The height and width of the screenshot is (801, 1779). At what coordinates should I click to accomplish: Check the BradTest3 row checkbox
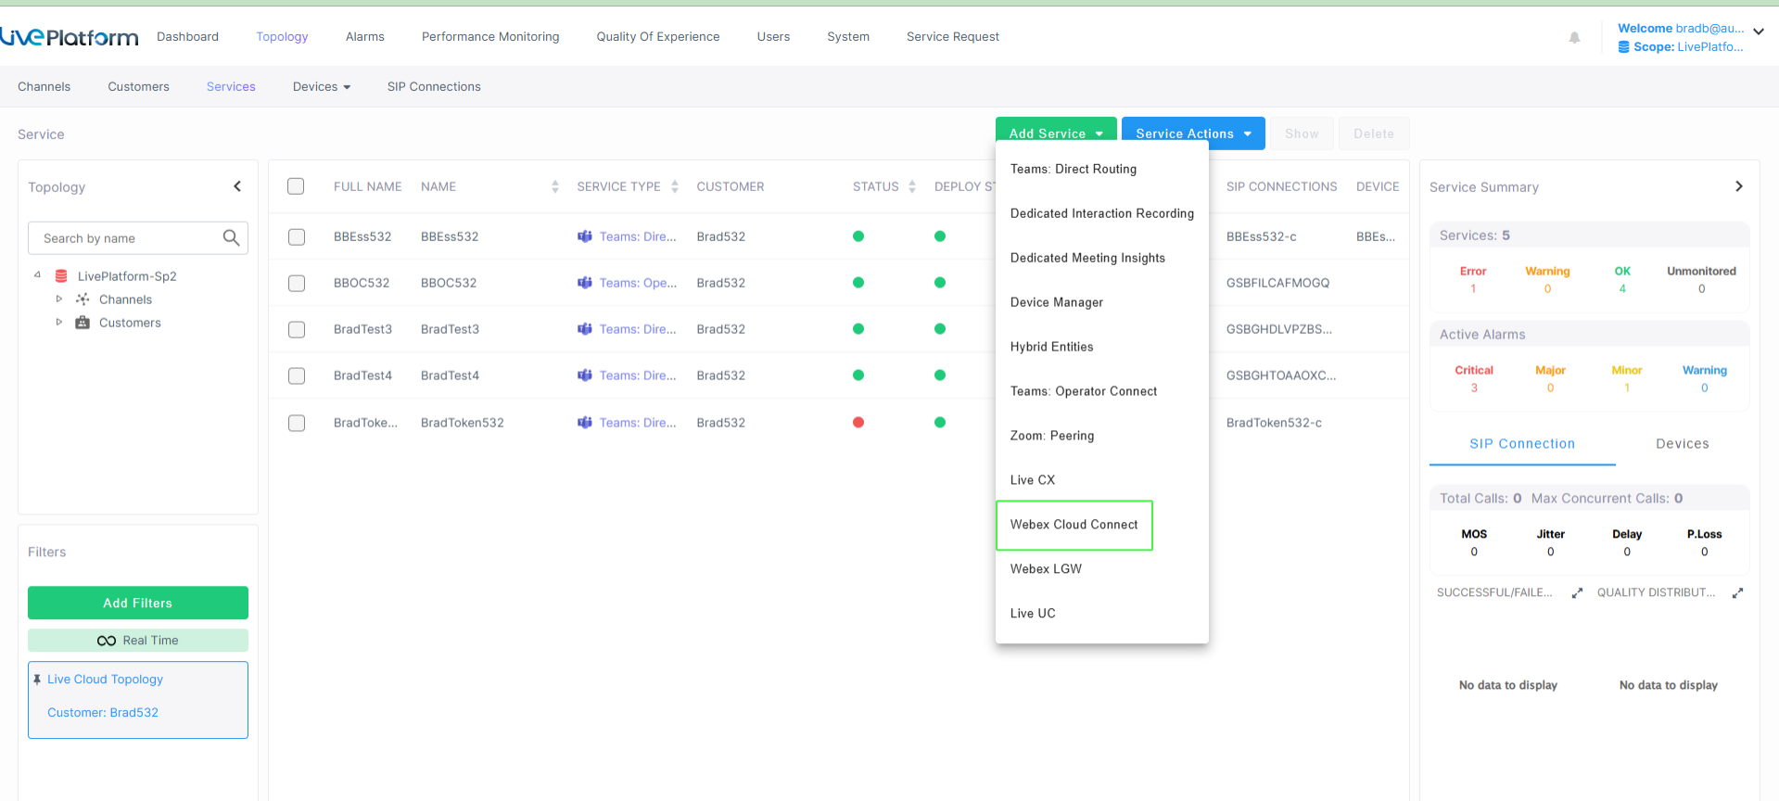point(297,330)
